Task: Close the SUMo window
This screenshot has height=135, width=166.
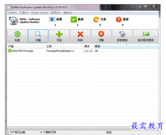Action: (x=154, y=7)
